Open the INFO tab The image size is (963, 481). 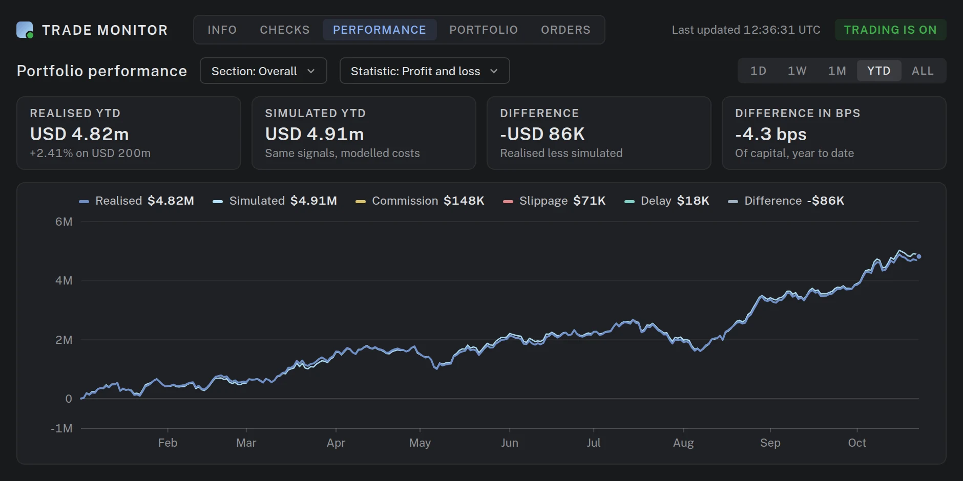[x=222, y=30]
